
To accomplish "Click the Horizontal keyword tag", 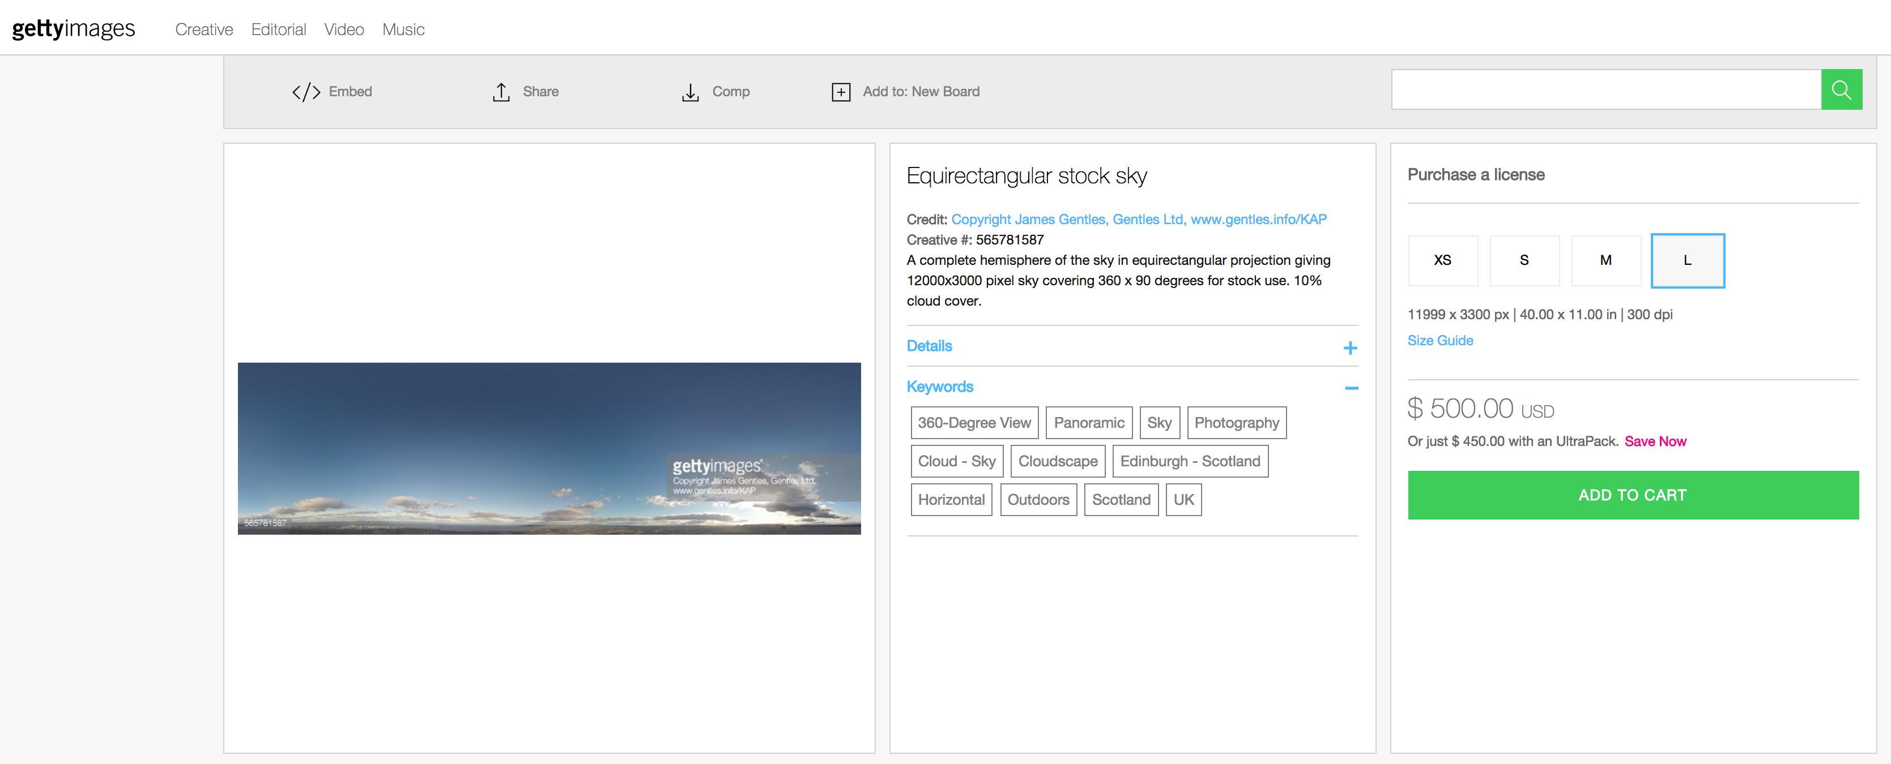I will click(951, 500).
